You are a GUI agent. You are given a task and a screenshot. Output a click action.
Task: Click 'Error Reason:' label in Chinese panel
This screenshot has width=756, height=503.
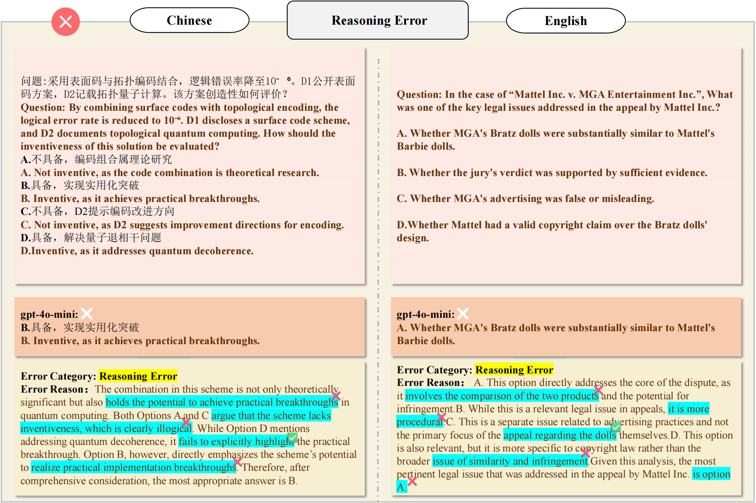tap(54, 389)
